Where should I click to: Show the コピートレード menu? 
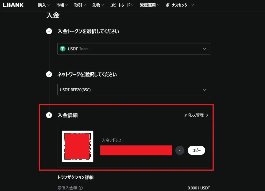[122, 5]
